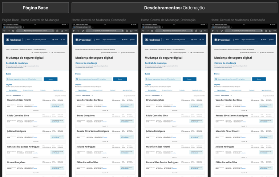This screenshot has width=279, height=177.
Task: Click 'ver detalhes' link in Maurício card, Página Base
Action: point(35,106)
